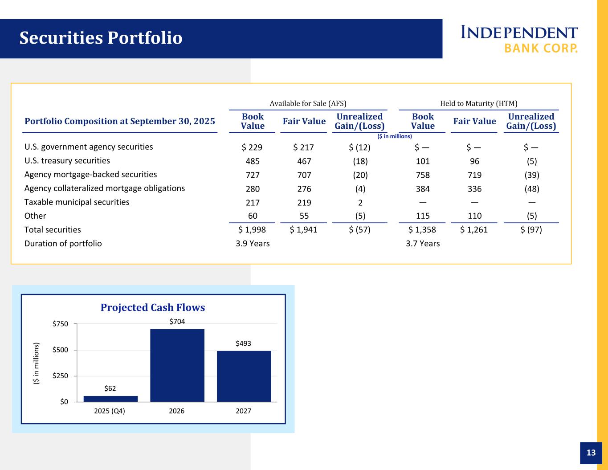
Task: Click the 2026 bar in the chart
Action: [x=177, y=365]
